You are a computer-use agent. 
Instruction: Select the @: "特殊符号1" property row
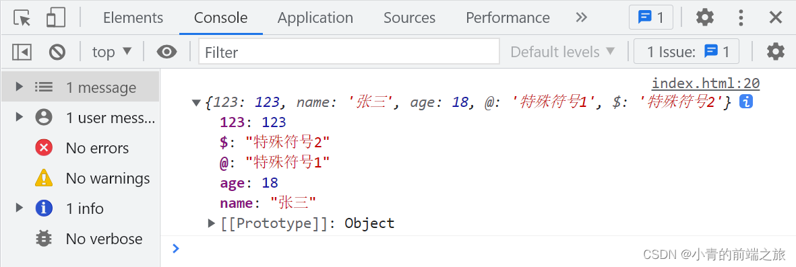click(x=274, y=163)
